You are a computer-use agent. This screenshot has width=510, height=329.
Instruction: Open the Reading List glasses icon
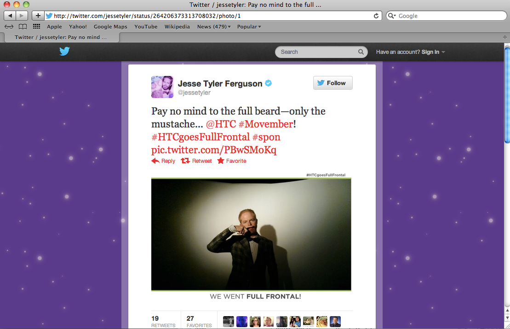(9, 27)
